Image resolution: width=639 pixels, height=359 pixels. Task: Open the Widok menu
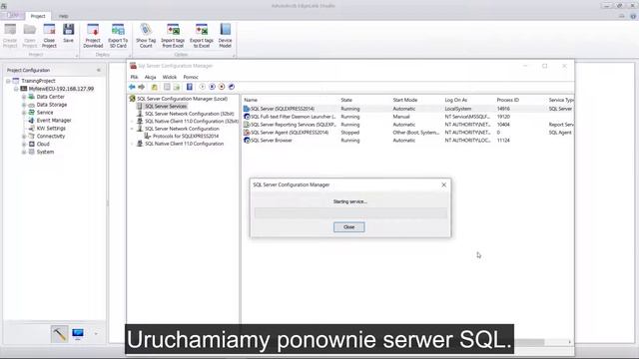click(x=170, y=77)
